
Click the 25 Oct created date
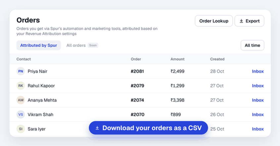point(217,129)
